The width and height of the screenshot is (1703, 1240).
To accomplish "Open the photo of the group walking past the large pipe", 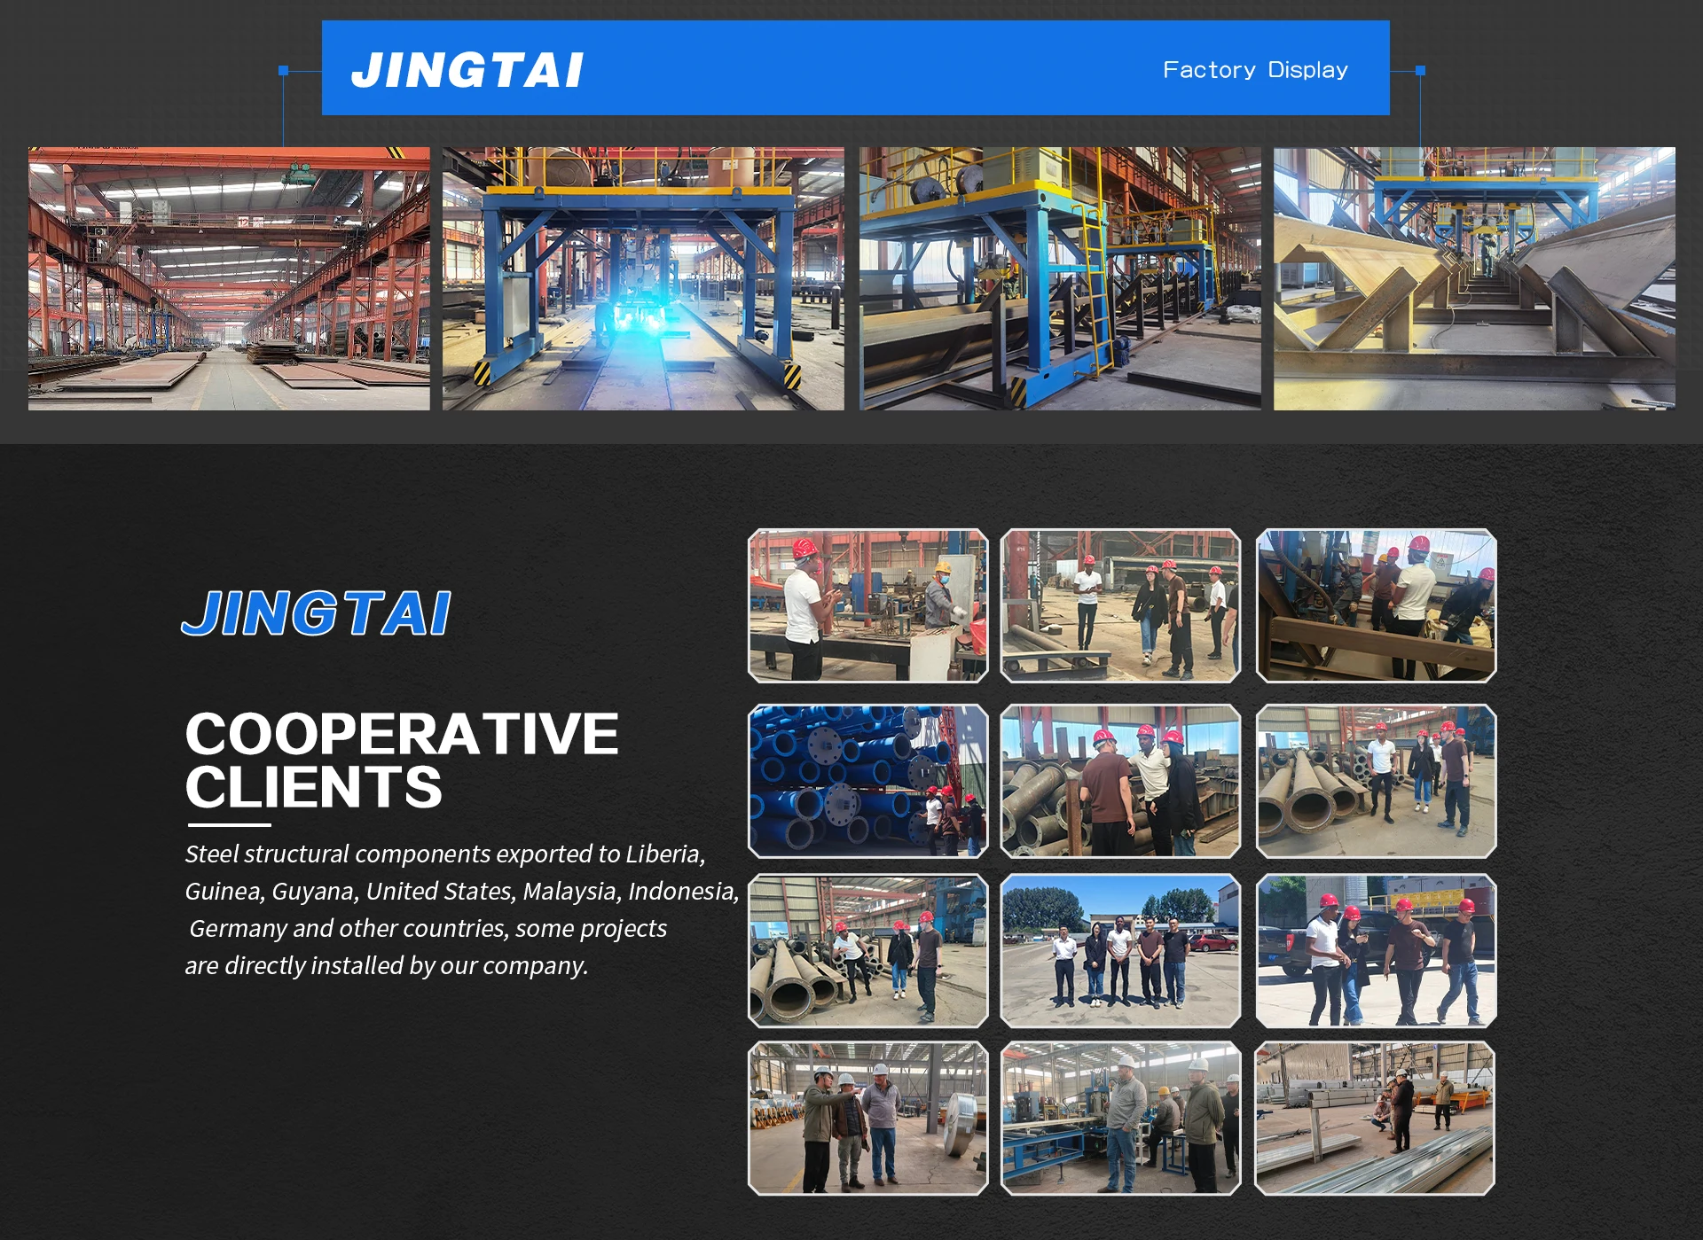I will coord(1120,606).
